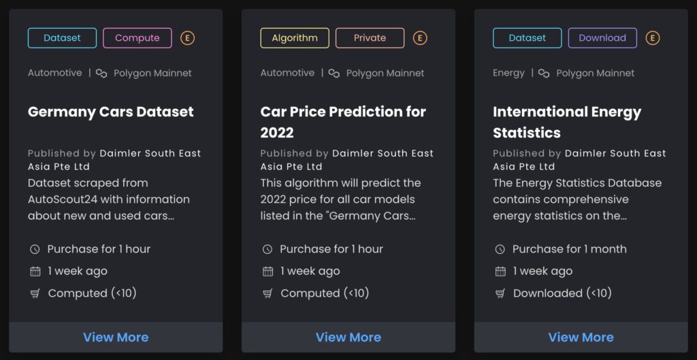Select the Compute tag on Germany Cars card
The width and height of the screenshot is (697, 360).
(137, 38)
